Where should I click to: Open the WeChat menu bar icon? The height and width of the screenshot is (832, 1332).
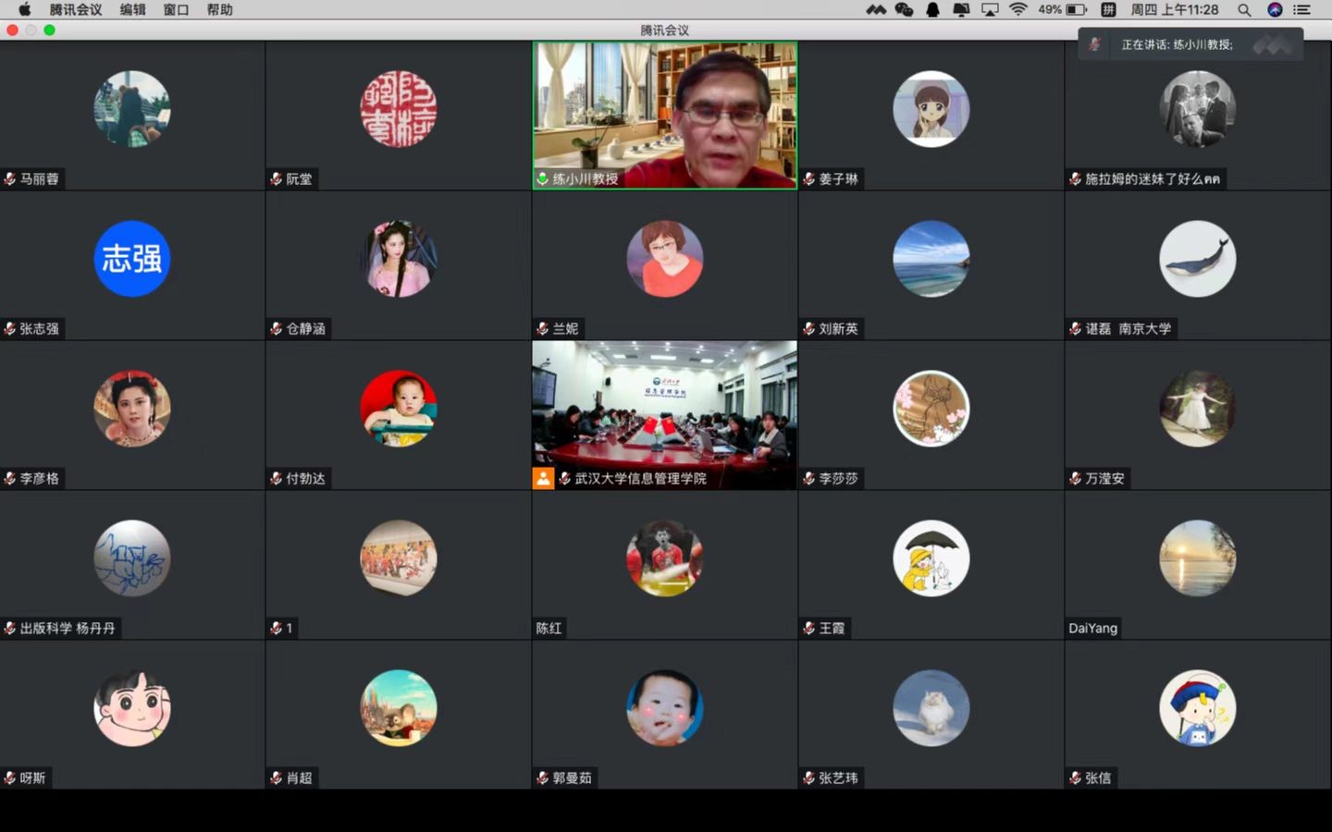[904, 9]
